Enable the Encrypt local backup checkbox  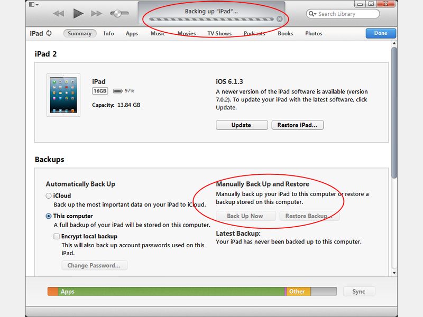tap(57, 236)
